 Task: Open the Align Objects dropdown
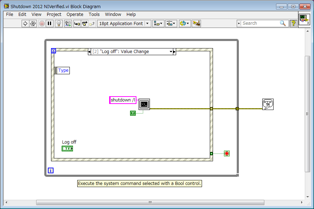pyautogui.click(x=158, y=24)
